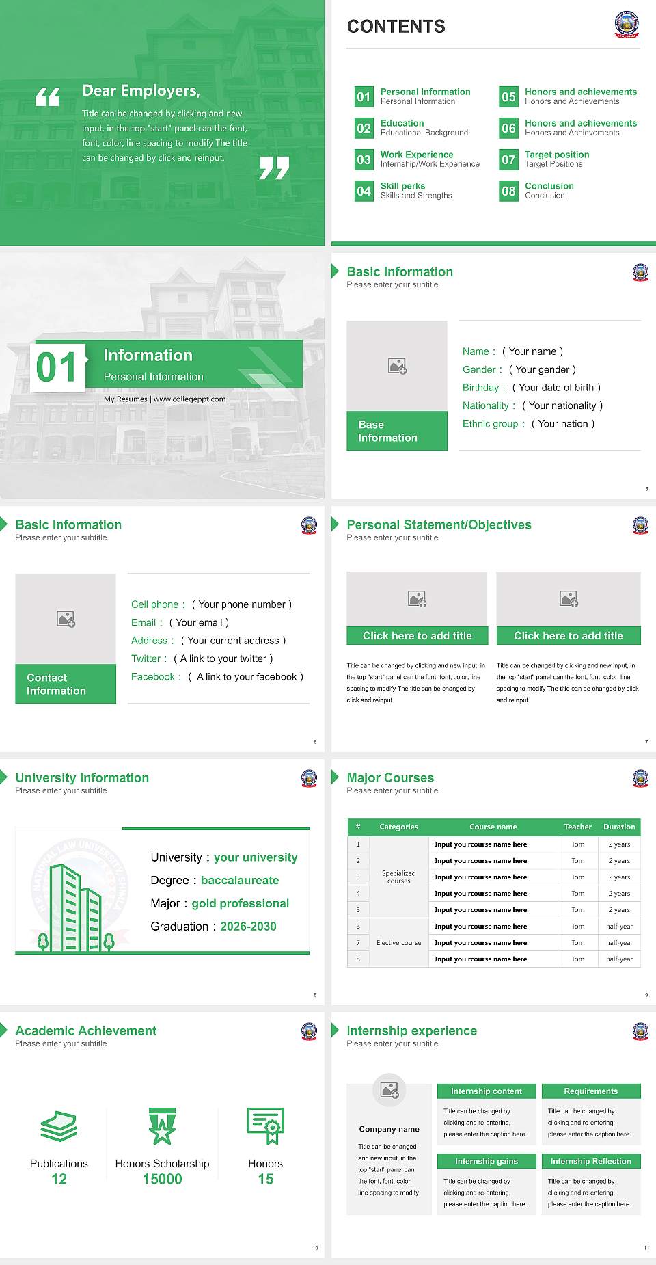Viewport: 656px width, 1265px height.
Task: Click the green 04 number box in Contents
Action: coord(364,191)
